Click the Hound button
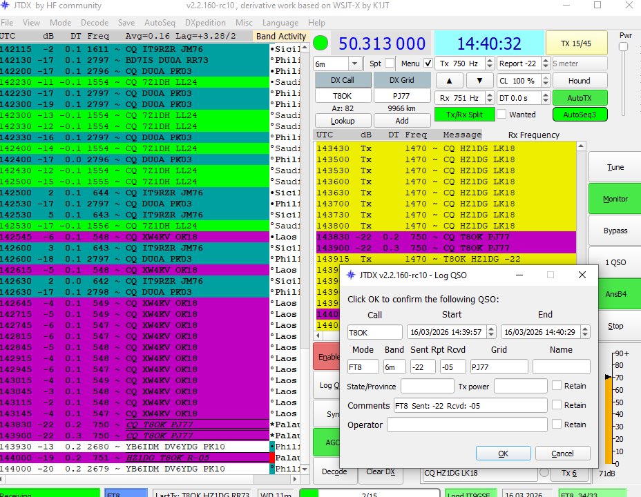641x497 pixels. 580,81
